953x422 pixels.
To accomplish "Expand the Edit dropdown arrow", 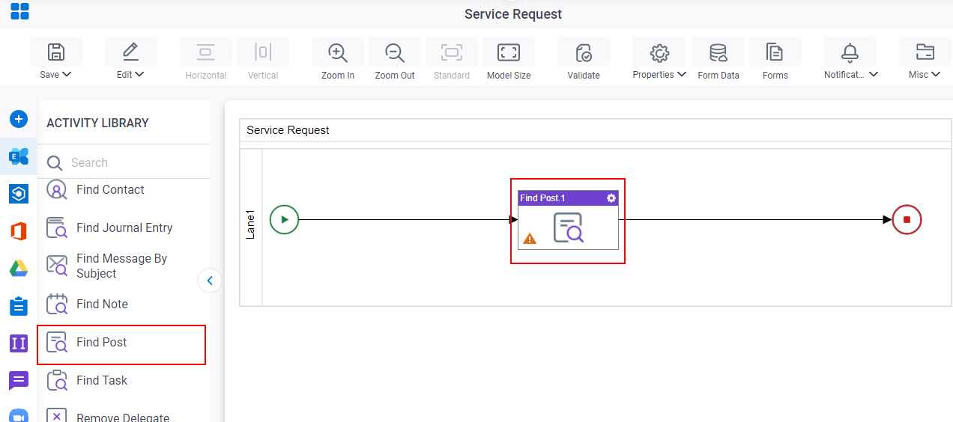I will pyautogui.click(x=140, y=75).
